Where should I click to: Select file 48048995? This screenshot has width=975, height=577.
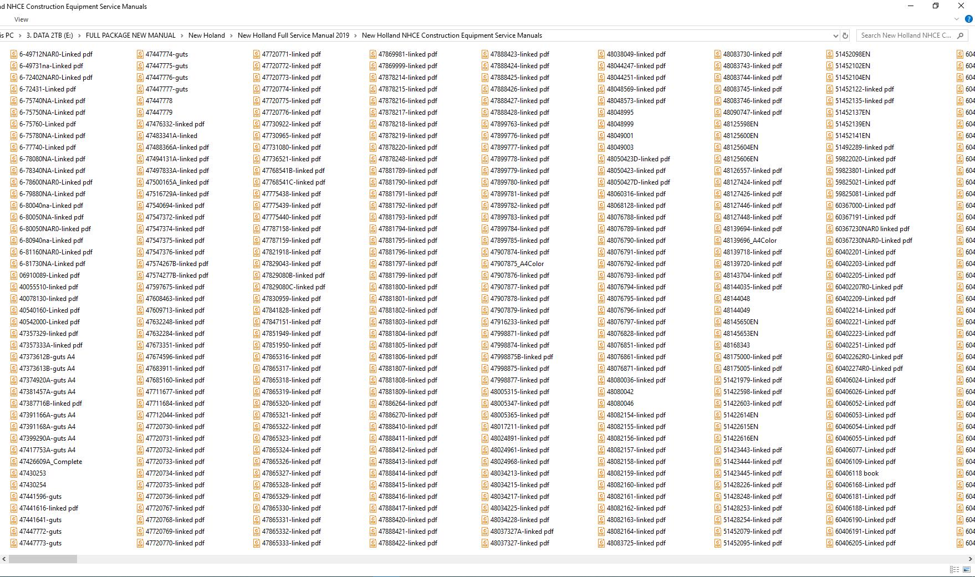[x=616, y=113]
